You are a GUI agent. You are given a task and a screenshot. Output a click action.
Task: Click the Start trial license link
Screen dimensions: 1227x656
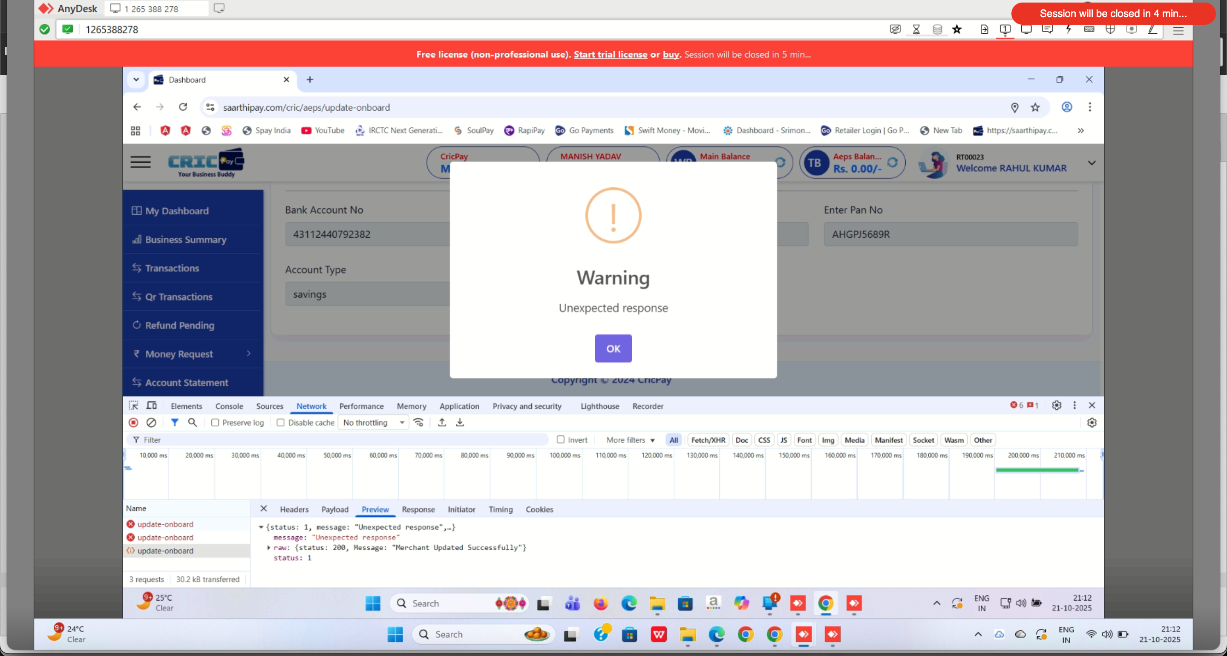click(x=610, y=54)
